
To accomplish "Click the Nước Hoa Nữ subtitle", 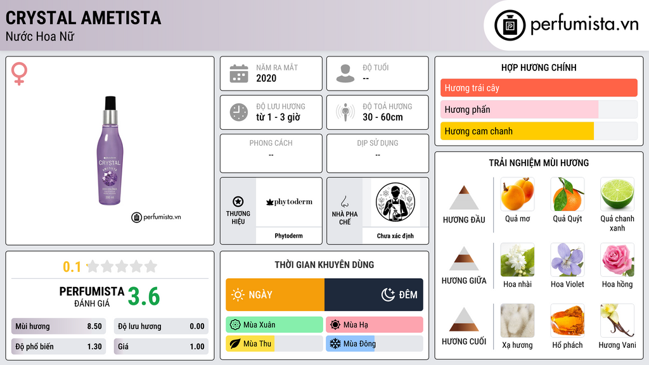I will [40, 36].
